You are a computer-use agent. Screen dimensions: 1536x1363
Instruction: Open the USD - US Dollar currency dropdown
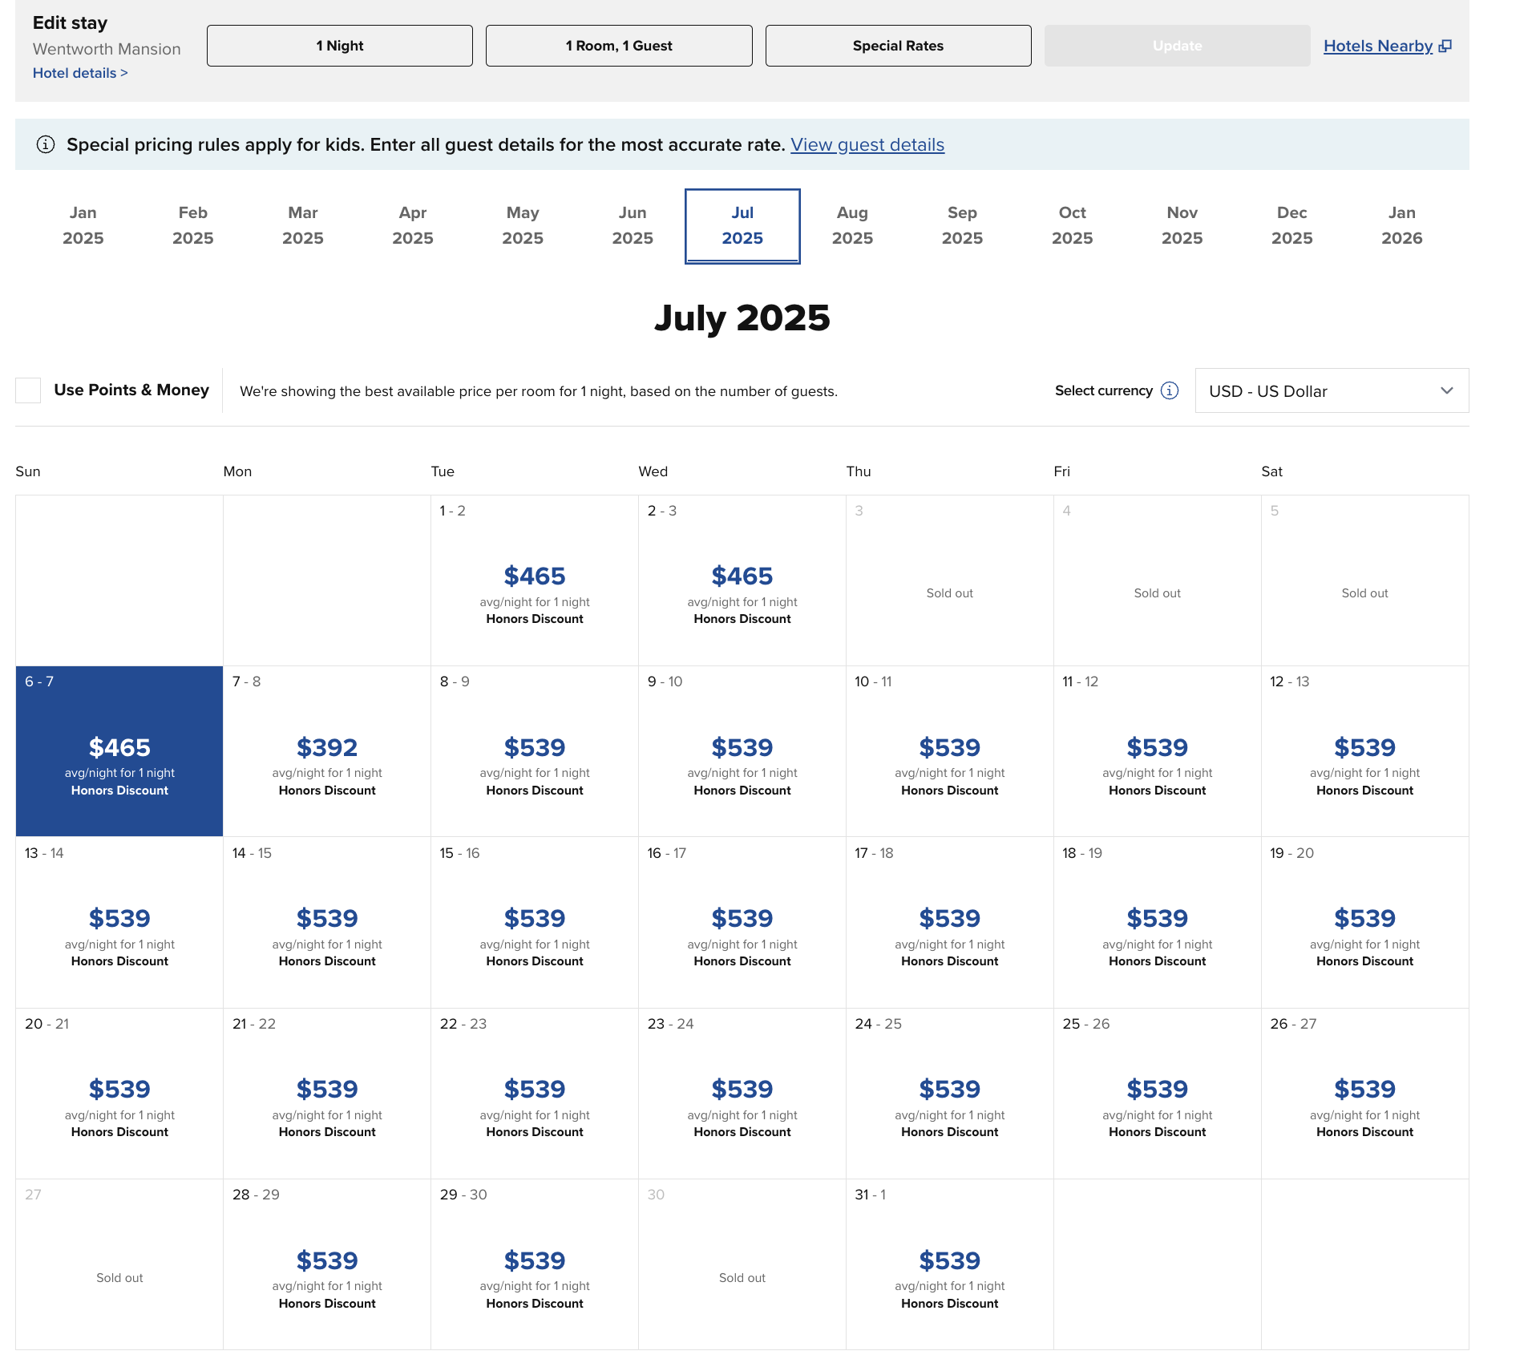tap(1331, 390)
